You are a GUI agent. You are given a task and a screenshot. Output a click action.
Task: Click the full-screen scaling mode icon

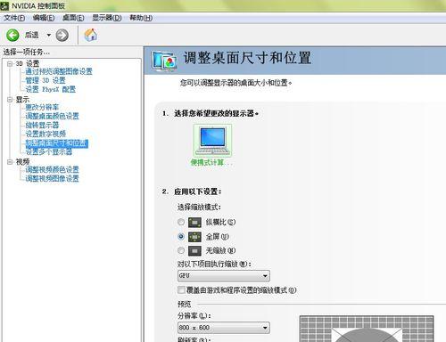(194, 237)
